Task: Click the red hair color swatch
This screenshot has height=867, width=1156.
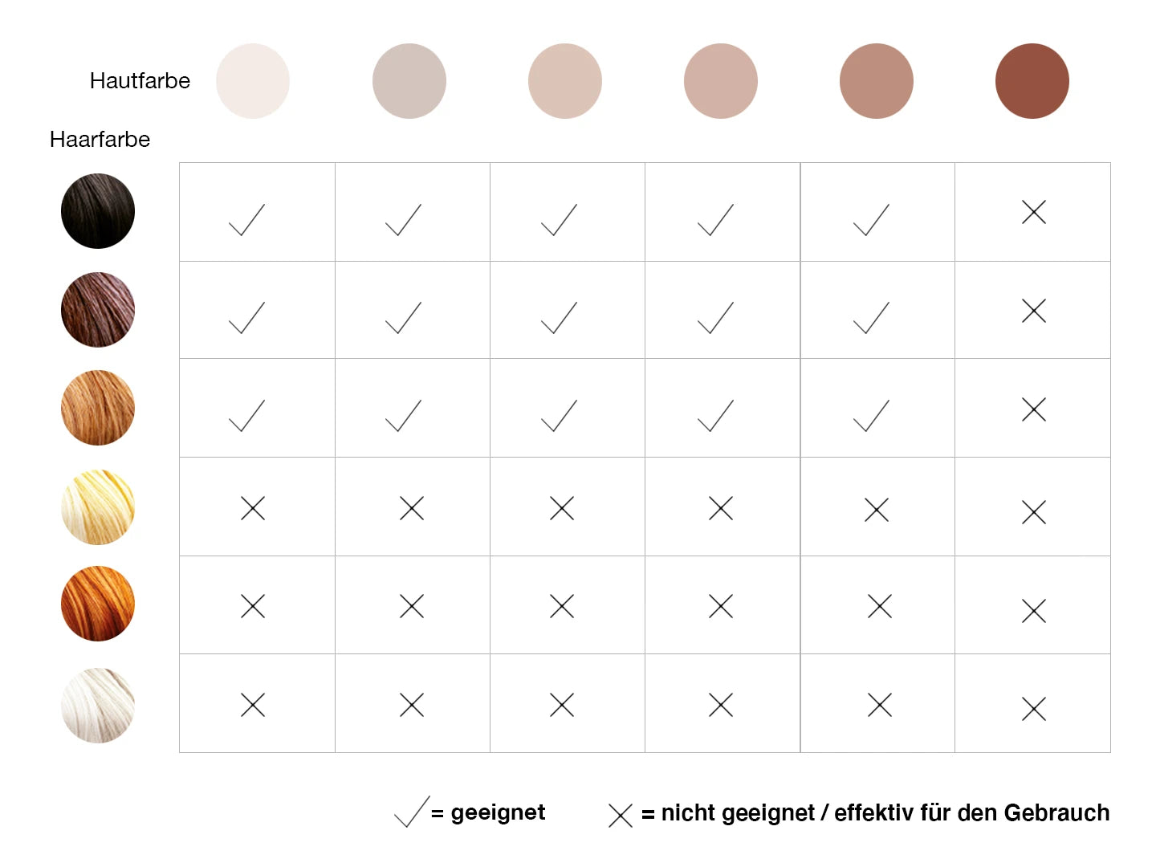Action: [x=98, y=604]
